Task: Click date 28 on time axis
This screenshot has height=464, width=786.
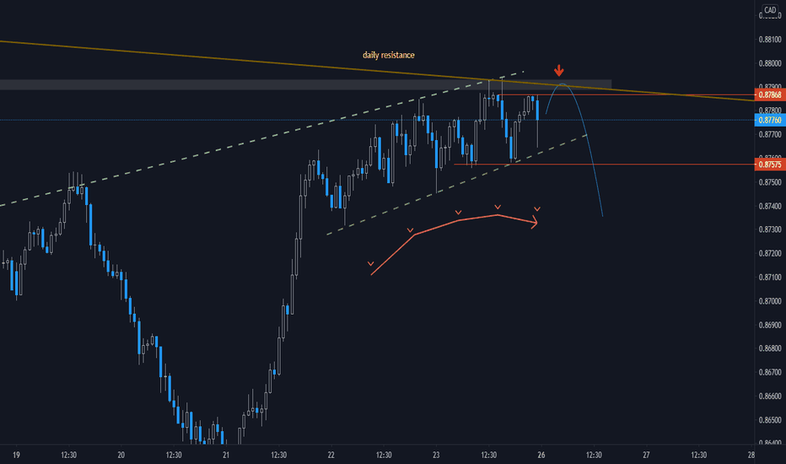Action: tap(751, 455)
